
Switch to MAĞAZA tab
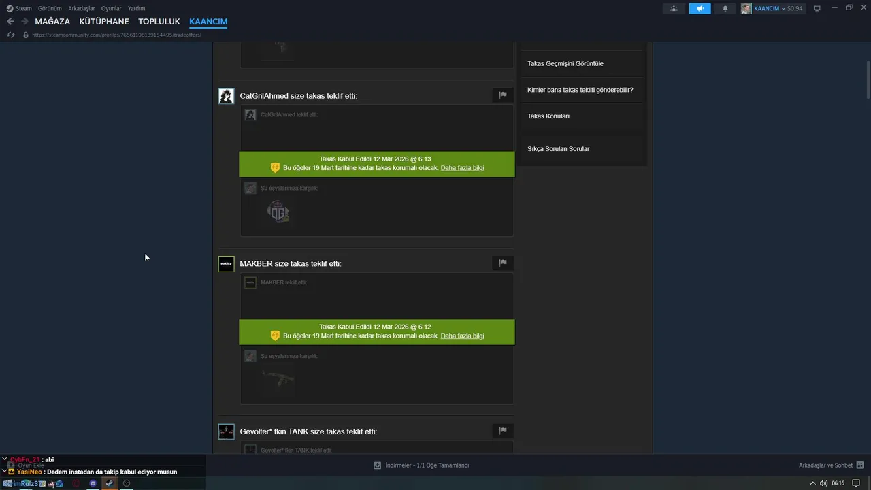[52, 22]
